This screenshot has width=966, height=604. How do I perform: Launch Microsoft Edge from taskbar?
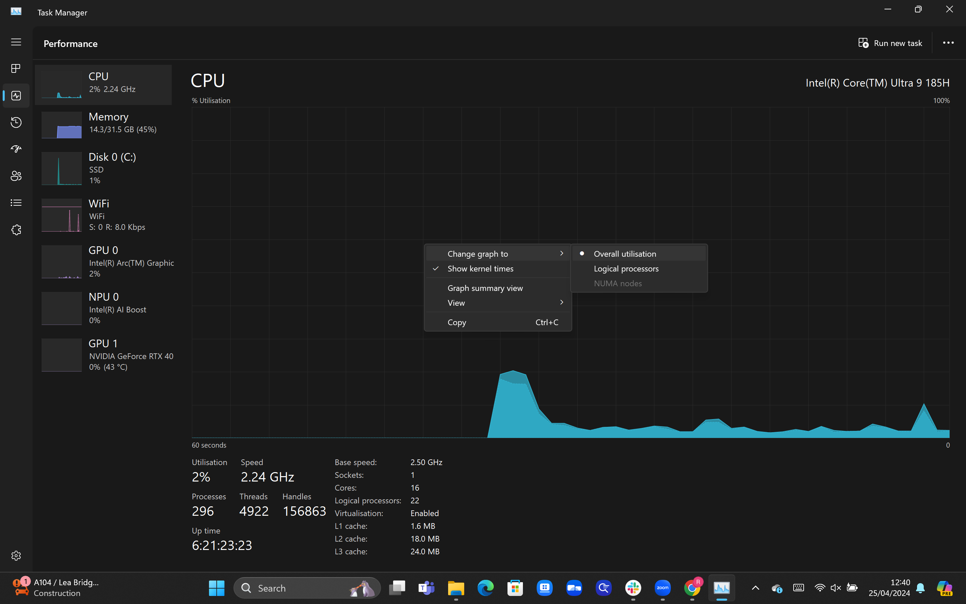485,588
